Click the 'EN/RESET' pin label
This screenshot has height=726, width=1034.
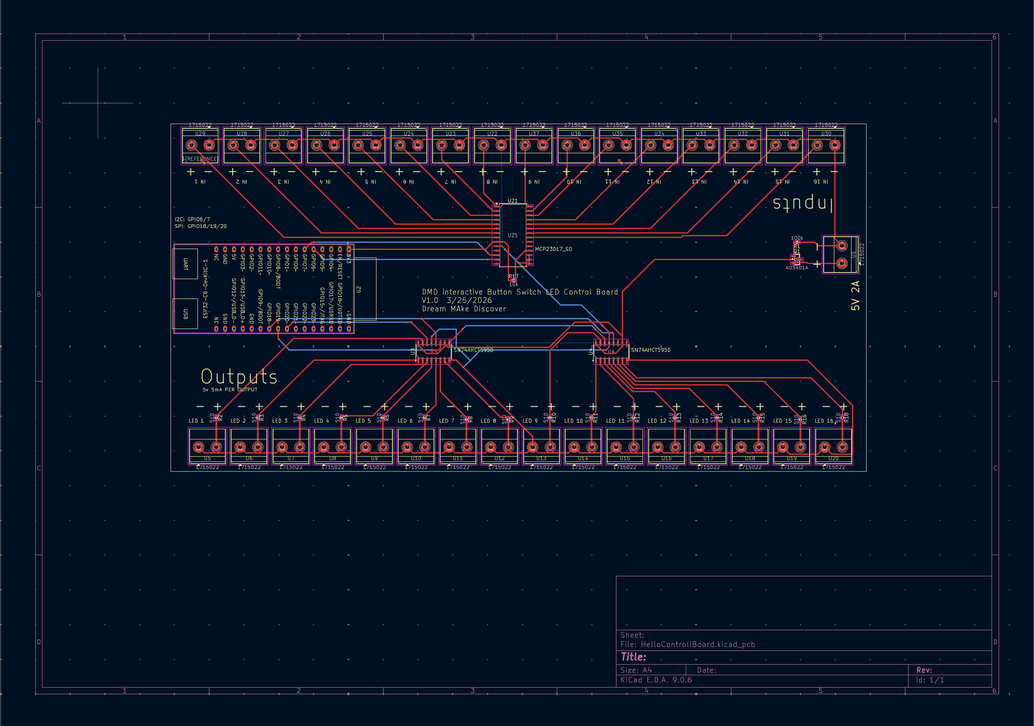[340, 266]
